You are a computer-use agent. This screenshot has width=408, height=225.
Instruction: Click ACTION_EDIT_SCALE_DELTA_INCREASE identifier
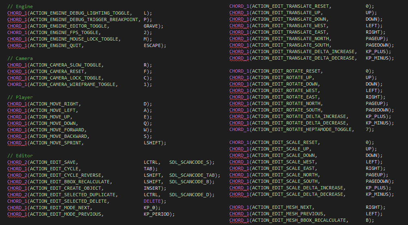[x=298, y=188]
